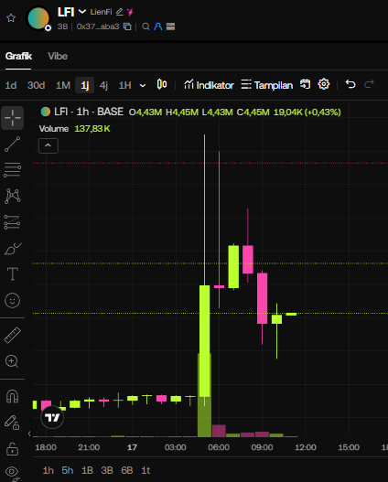388x482 pixels.
Task: Click the edit pencil icon beside LienFi
Action: [119, 12]
